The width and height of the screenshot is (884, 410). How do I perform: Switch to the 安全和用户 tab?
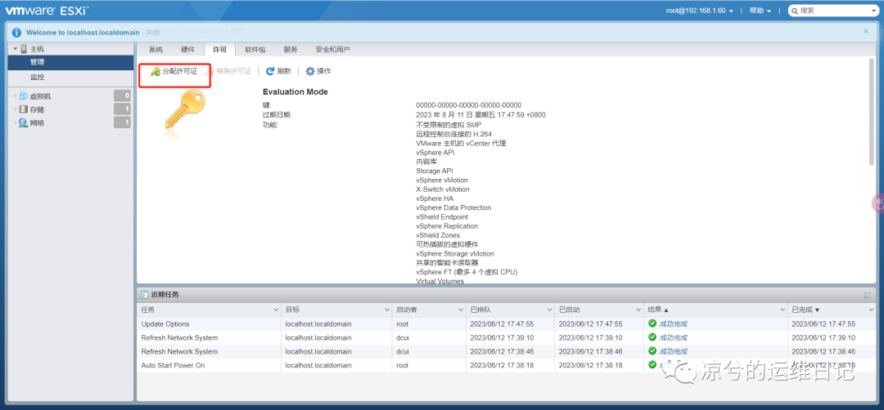[x=332, y=50]
